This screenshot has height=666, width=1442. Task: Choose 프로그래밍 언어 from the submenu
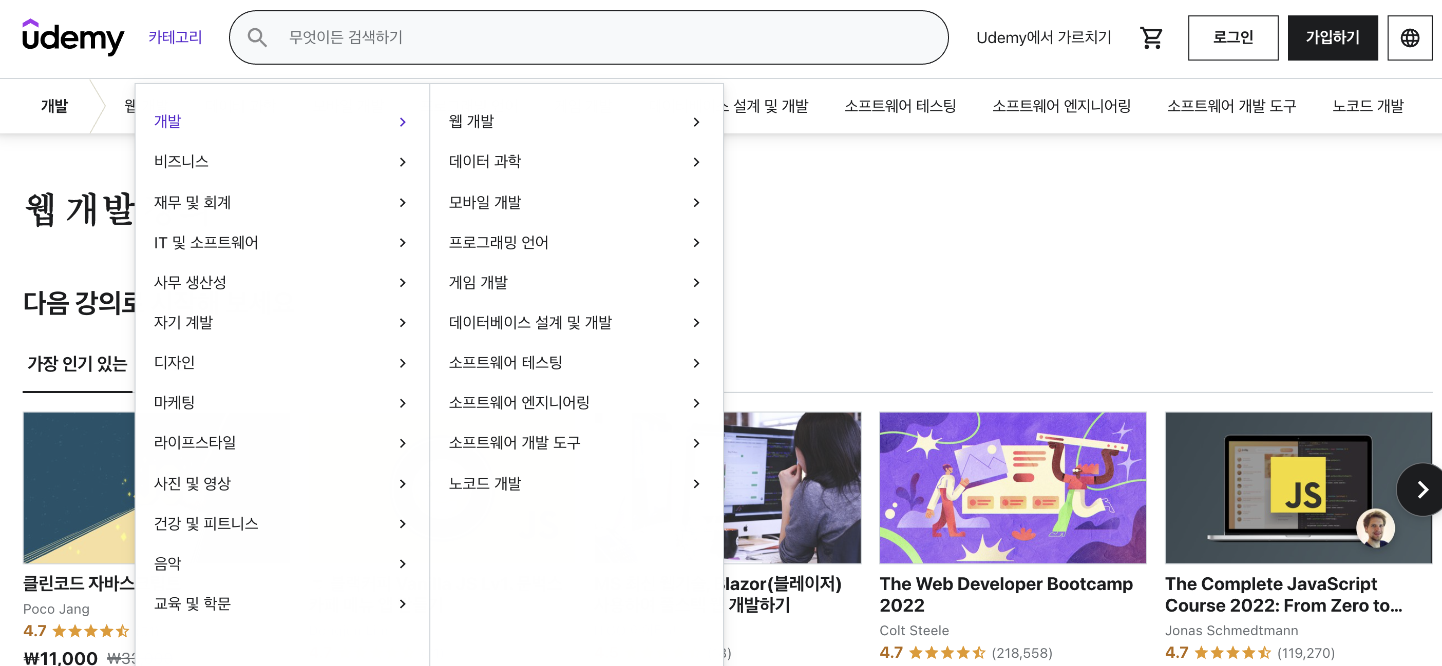point(498,243)
